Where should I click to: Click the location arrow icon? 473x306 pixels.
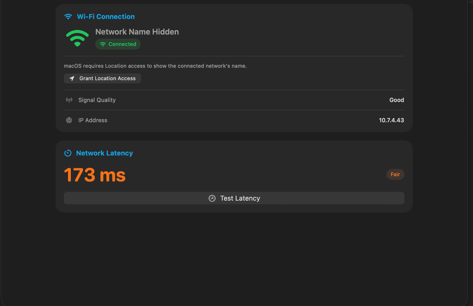(x=72, y=78)
